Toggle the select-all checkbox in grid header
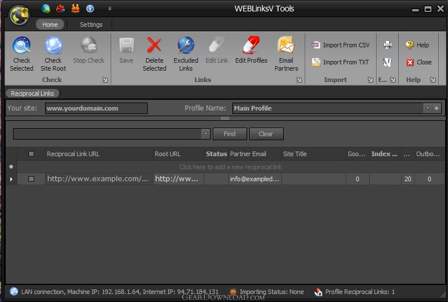Screen dimensions: 448x302 point(31,154)
